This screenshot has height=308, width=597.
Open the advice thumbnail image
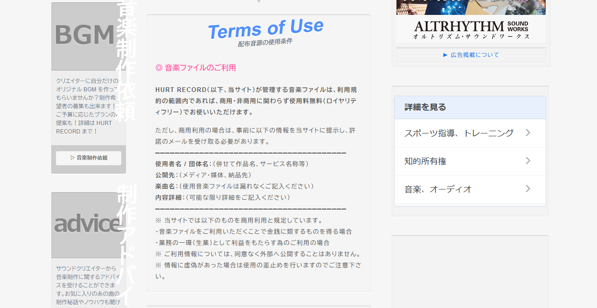(x=88, y=225)
